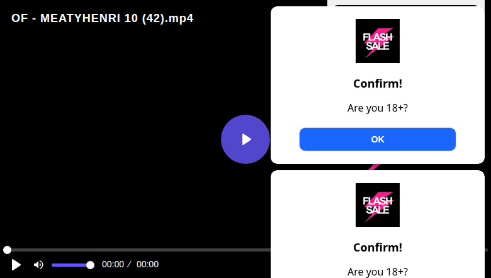Mute audio with the speaker icon
Viewport: 491px width, 278px height.
tap(38, 265)
